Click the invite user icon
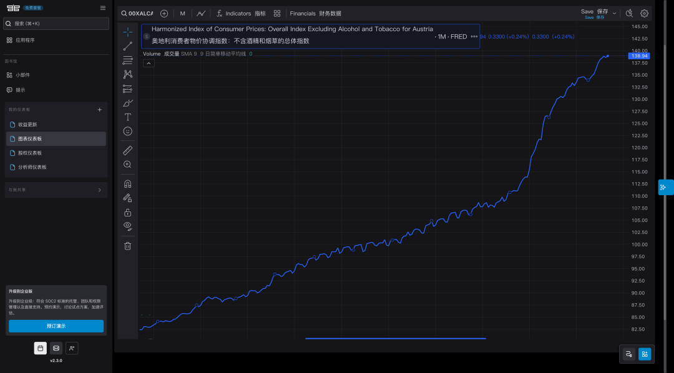 72,348
